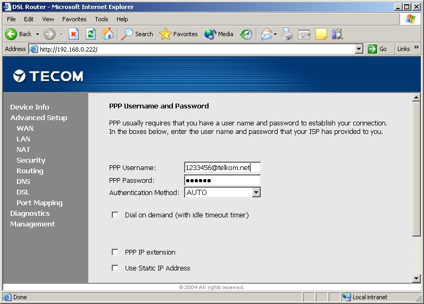
Task: Open the Search magnifier toolbar button
Action: (x=137, y=34)
